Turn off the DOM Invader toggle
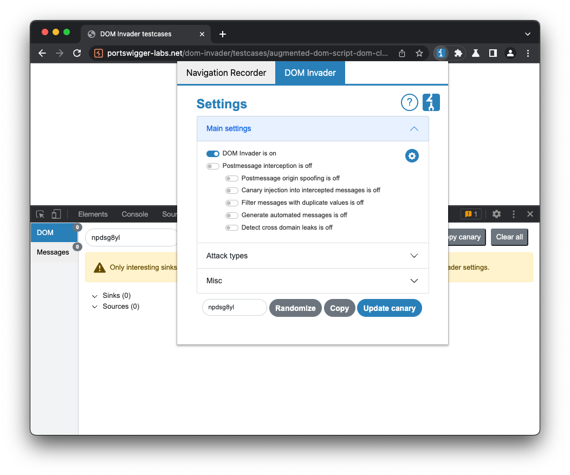 (x=212, y=154)
